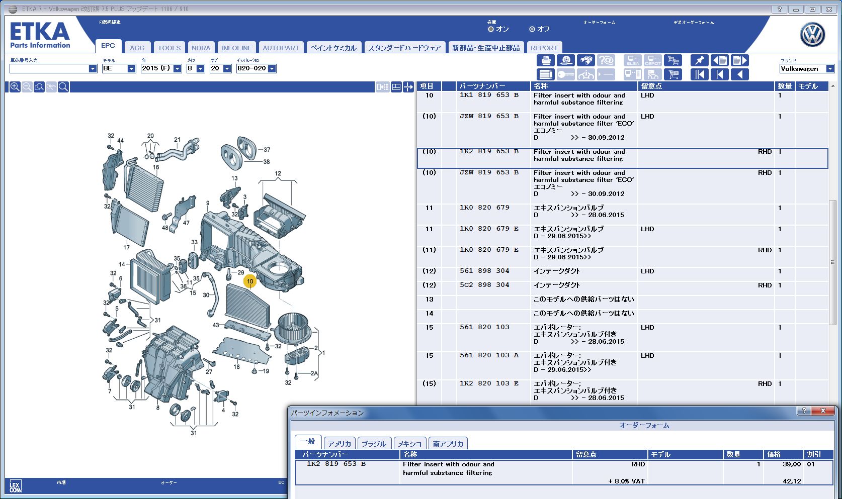Viewport: 842px width, 499px height.
Task: Select the ブラジル tab in parts info
Action: (374, 444)
